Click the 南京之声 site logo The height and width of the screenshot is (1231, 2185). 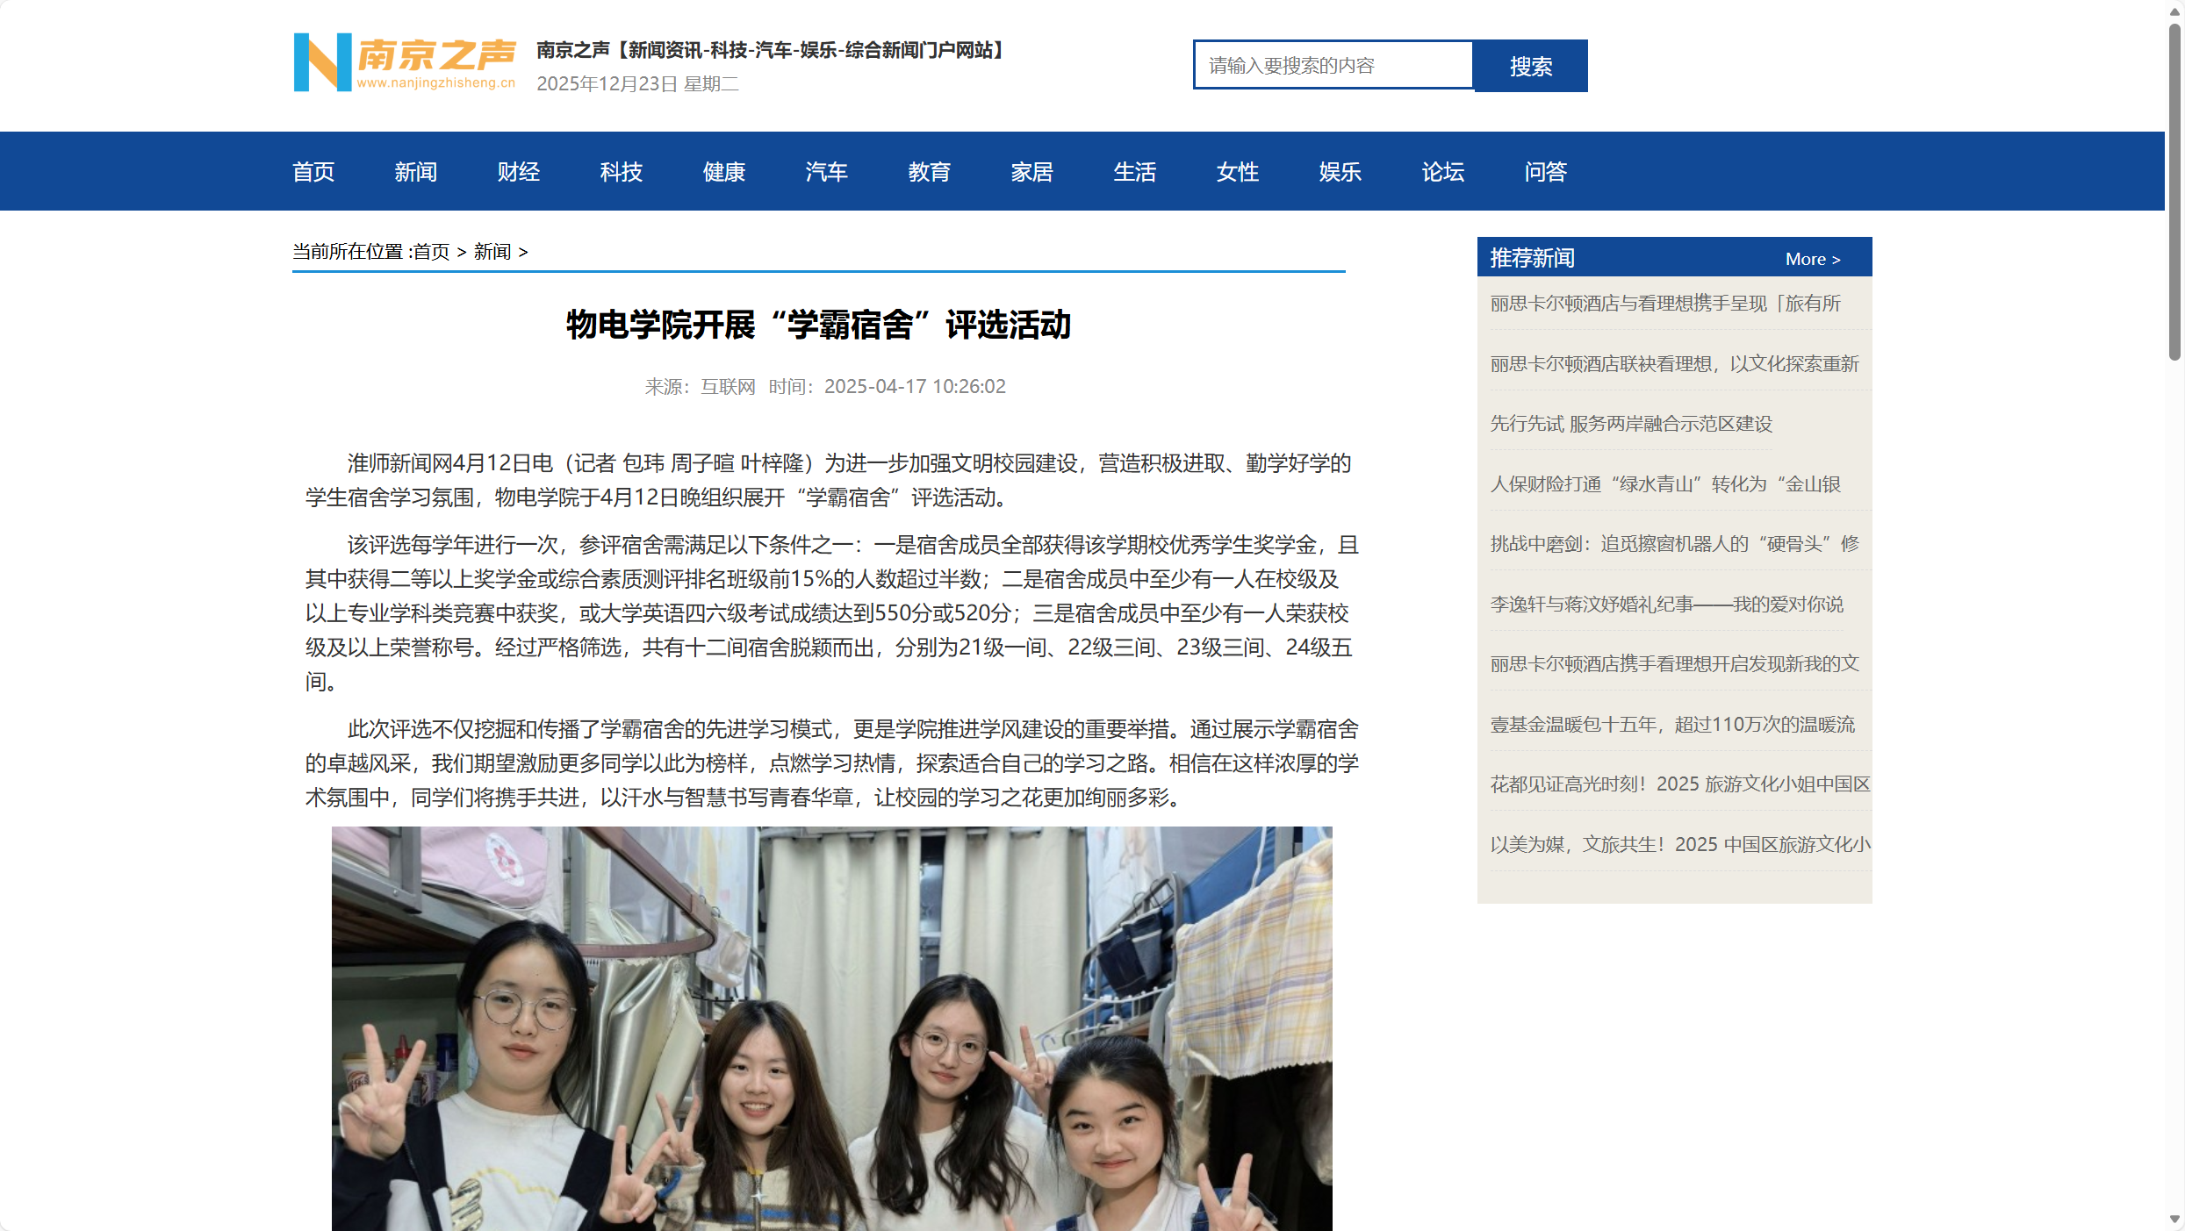click(405, 63)
